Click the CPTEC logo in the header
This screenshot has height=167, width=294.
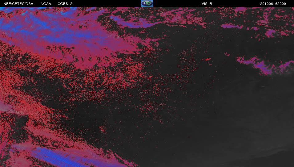pos(147,3)
